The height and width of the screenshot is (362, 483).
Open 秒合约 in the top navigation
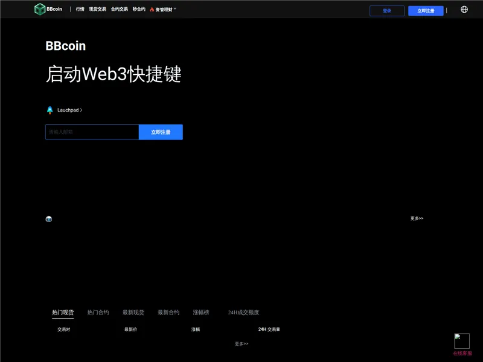pos(139,10)
